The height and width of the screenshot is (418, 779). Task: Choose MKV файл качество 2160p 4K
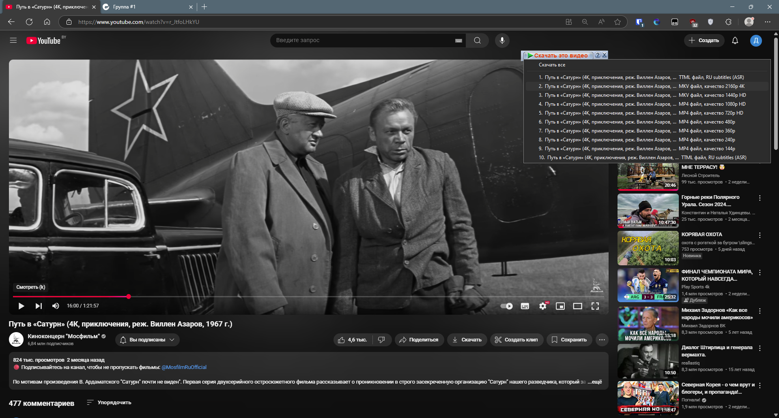click(647, 86)
